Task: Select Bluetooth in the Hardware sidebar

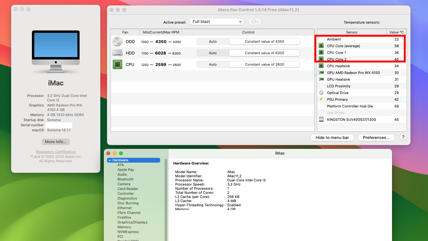Action: 125,179
